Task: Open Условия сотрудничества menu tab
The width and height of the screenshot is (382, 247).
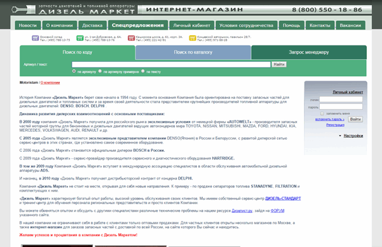Action: (x=246, y=25)
